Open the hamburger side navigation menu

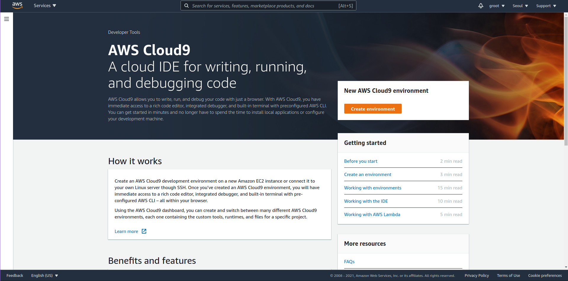[x=7, y=19]
